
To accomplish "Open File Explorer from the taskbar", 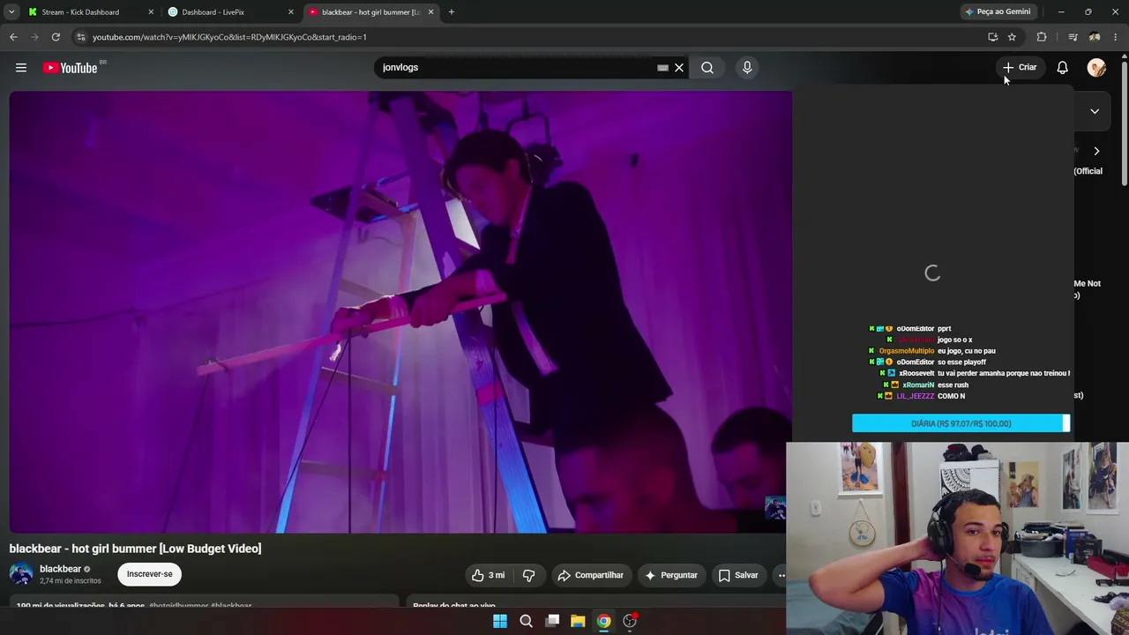I will pyautogui.click(x=578, y=621).
